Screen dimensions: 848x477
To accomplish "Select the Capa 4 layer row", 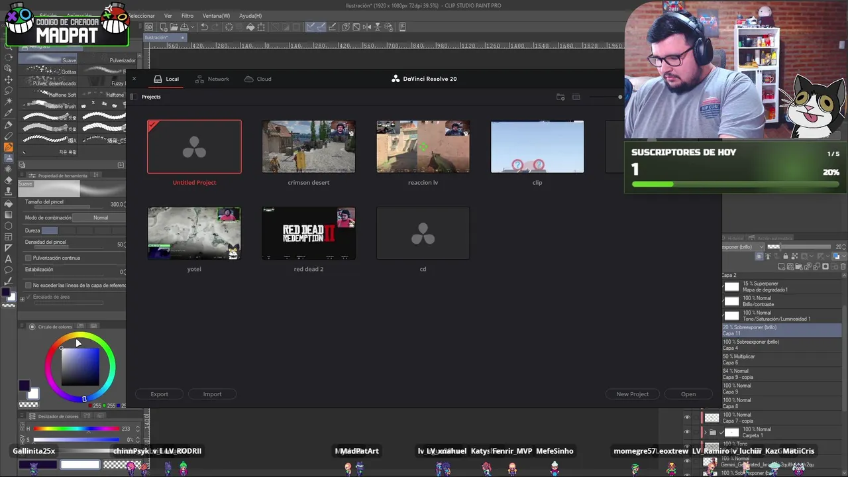I will coord(782,345).
